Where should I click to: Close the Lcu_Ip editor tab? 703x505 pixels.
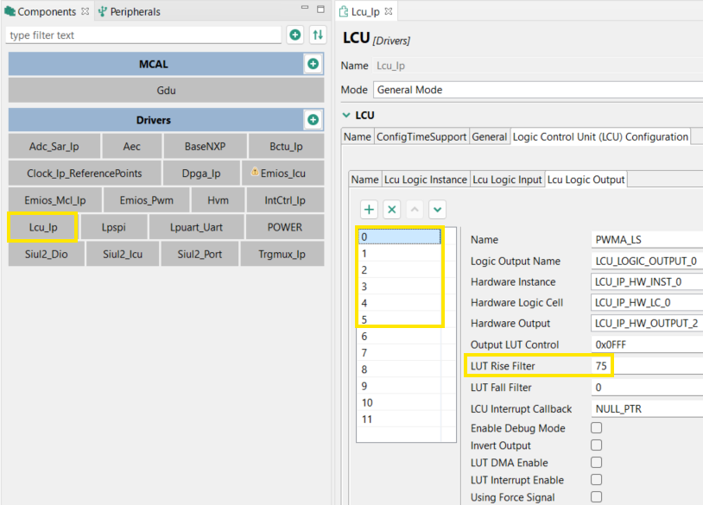click(389, 11)
